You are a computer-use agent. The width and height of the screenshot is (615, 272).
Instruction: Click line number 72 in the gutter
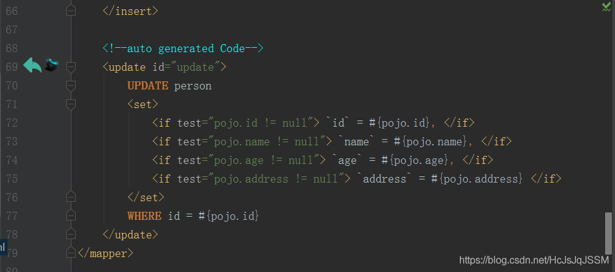click(x=11, y=122)
